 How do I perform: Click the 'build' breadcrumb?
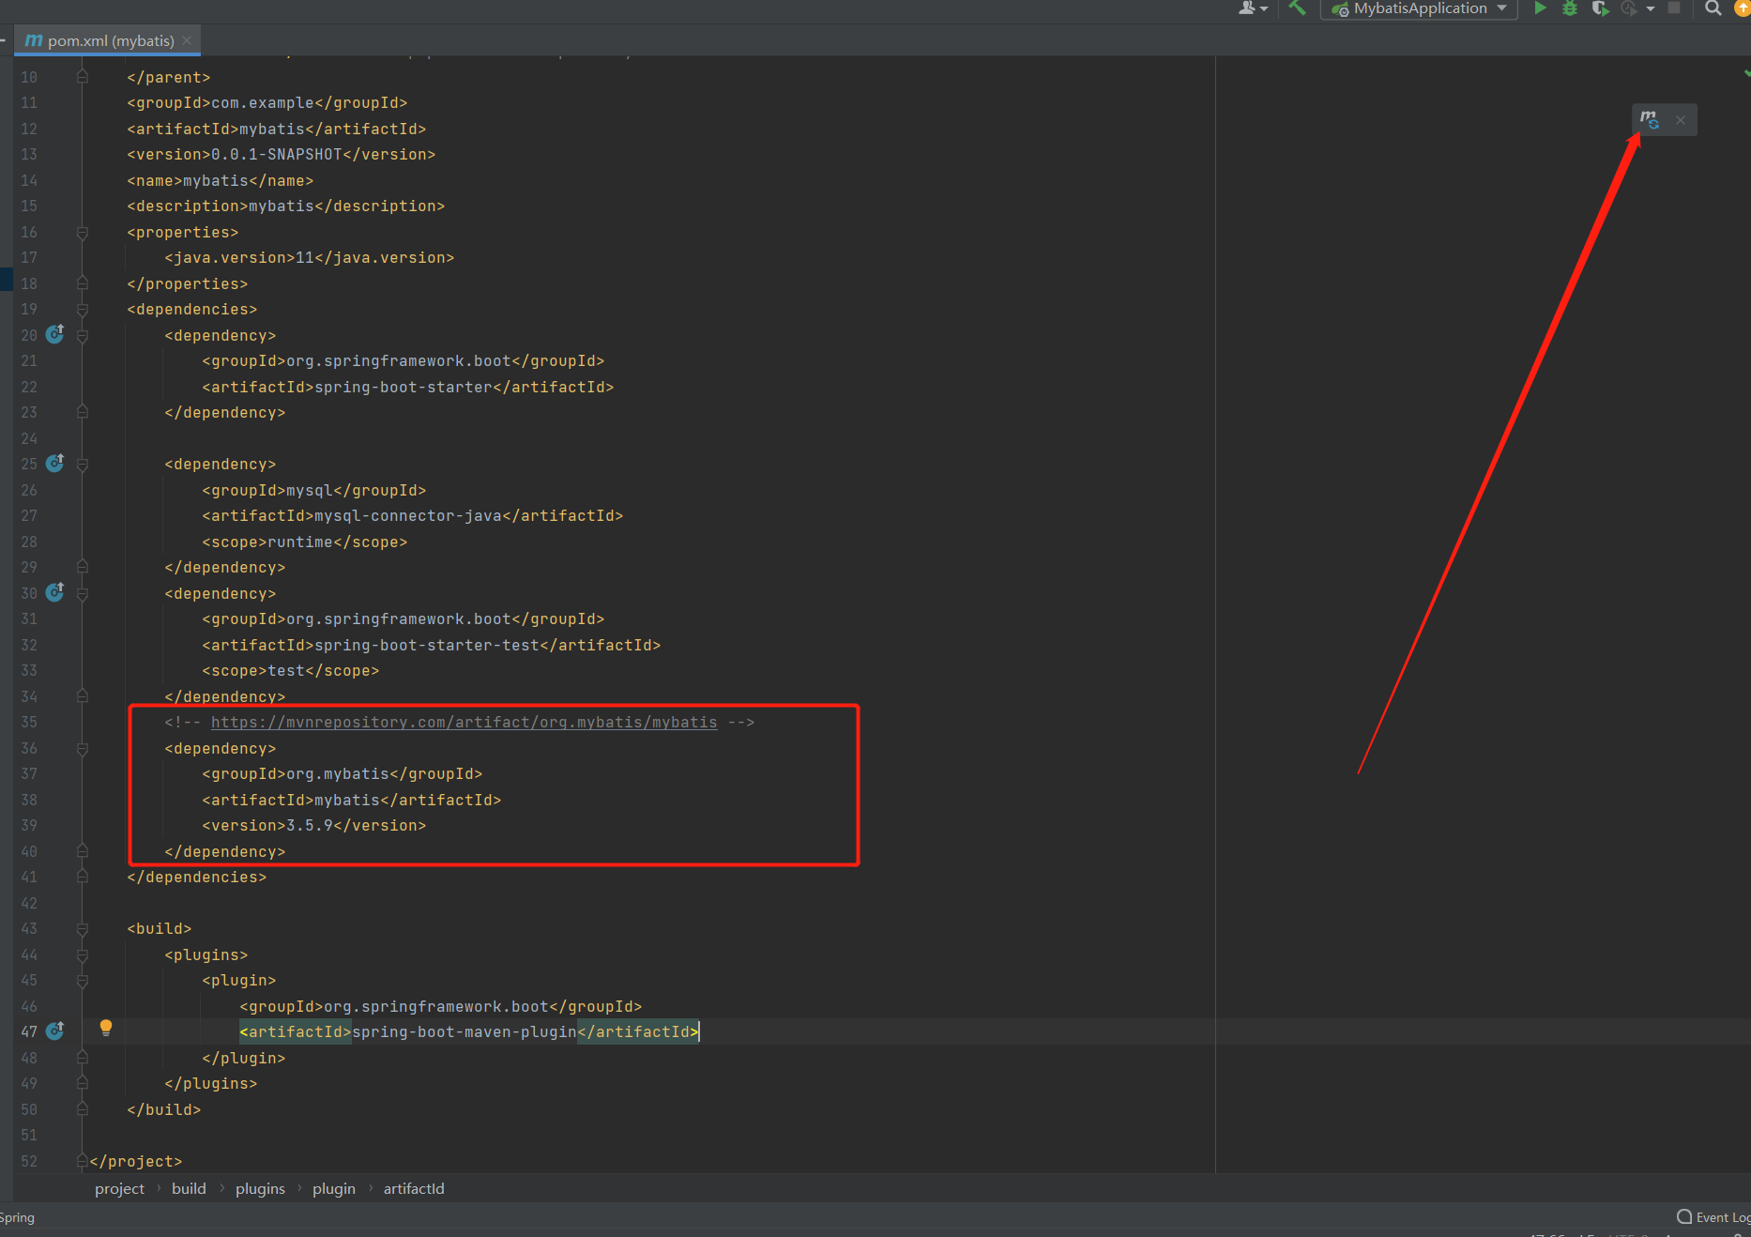click(x=189, y=1188)
